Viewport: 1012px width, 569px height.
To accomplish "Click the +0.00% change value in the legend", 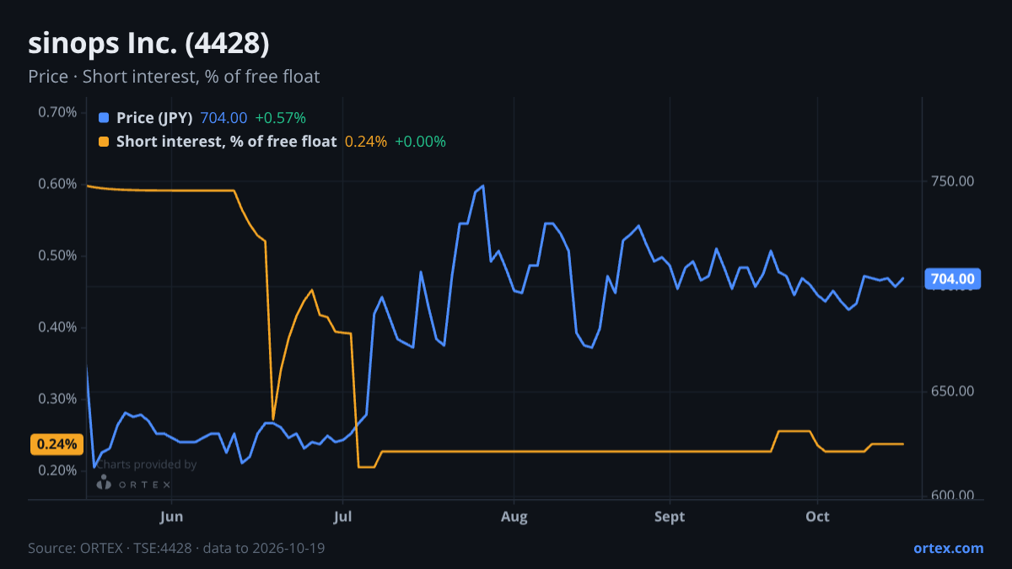I will (420, 142).
